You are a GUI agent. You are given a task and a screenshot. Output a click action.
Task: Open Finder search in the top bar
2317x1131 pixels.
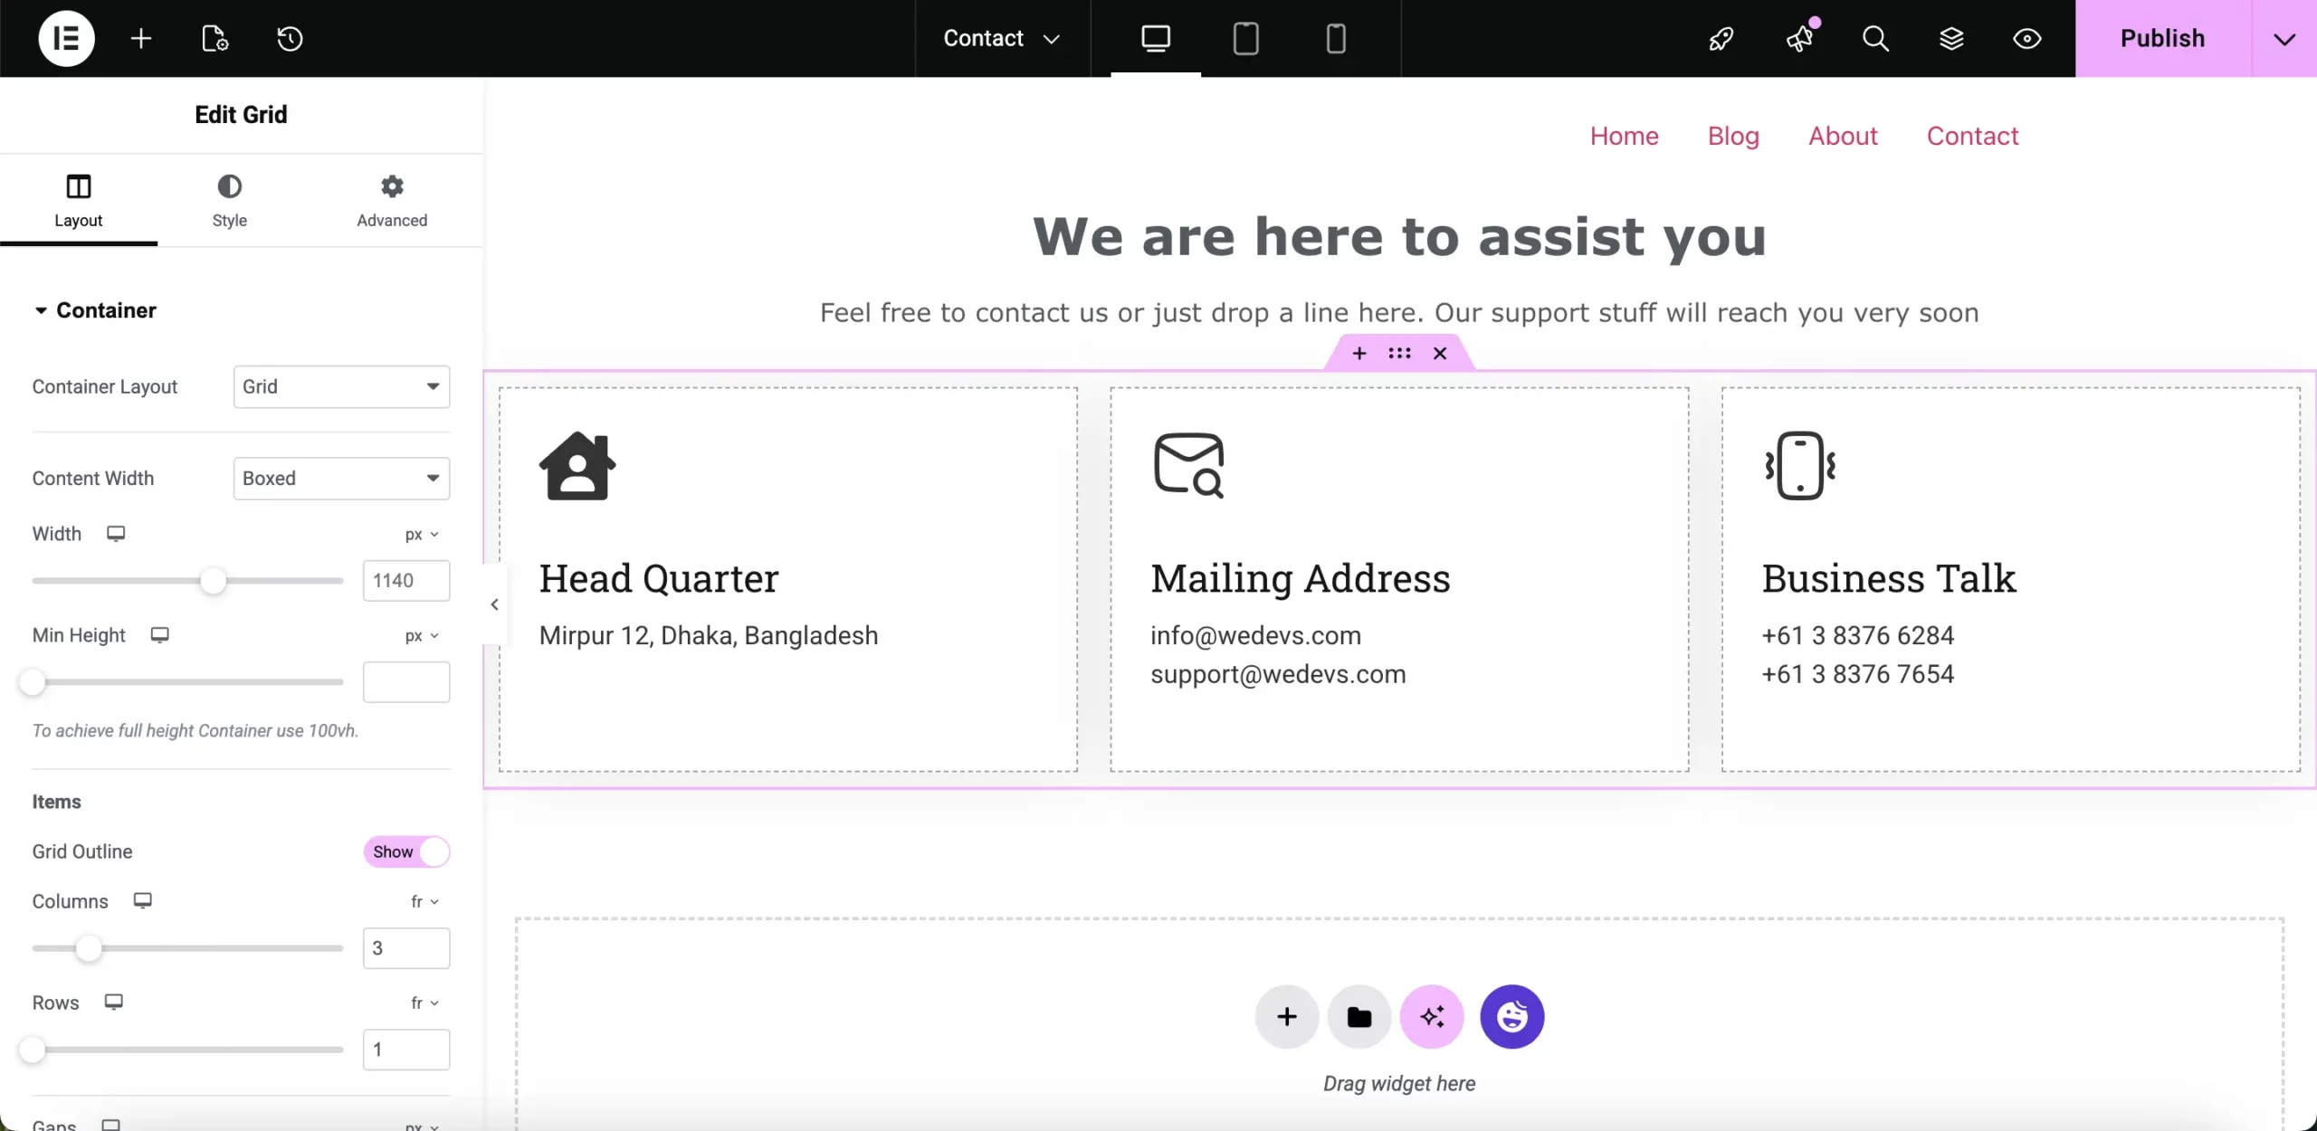[1876, 38]
